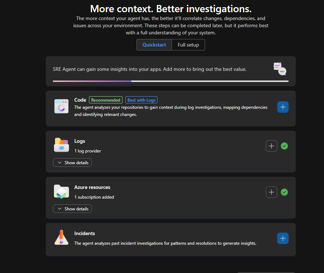Click 'More context. Better investigations.' heading
324x273 pixels.
171,9
